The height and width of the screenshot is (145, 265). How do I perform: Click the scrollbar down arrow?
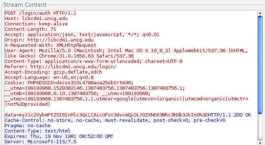click(x=260, y=142)
